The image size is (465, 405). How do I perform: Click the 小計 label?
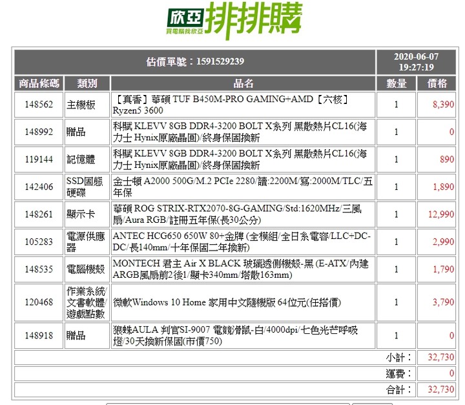pyautogui.click(x=398, y=357)
